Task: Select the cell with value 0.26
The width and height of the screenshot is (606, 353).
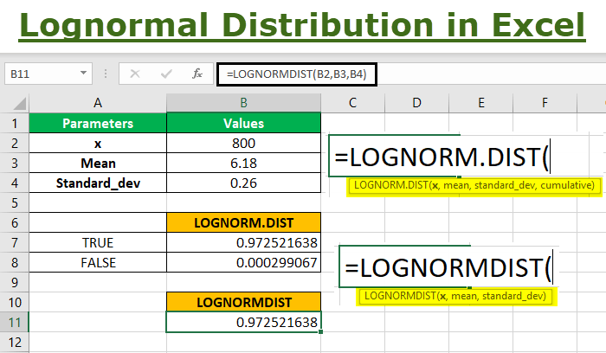Action: pos(243,183)
